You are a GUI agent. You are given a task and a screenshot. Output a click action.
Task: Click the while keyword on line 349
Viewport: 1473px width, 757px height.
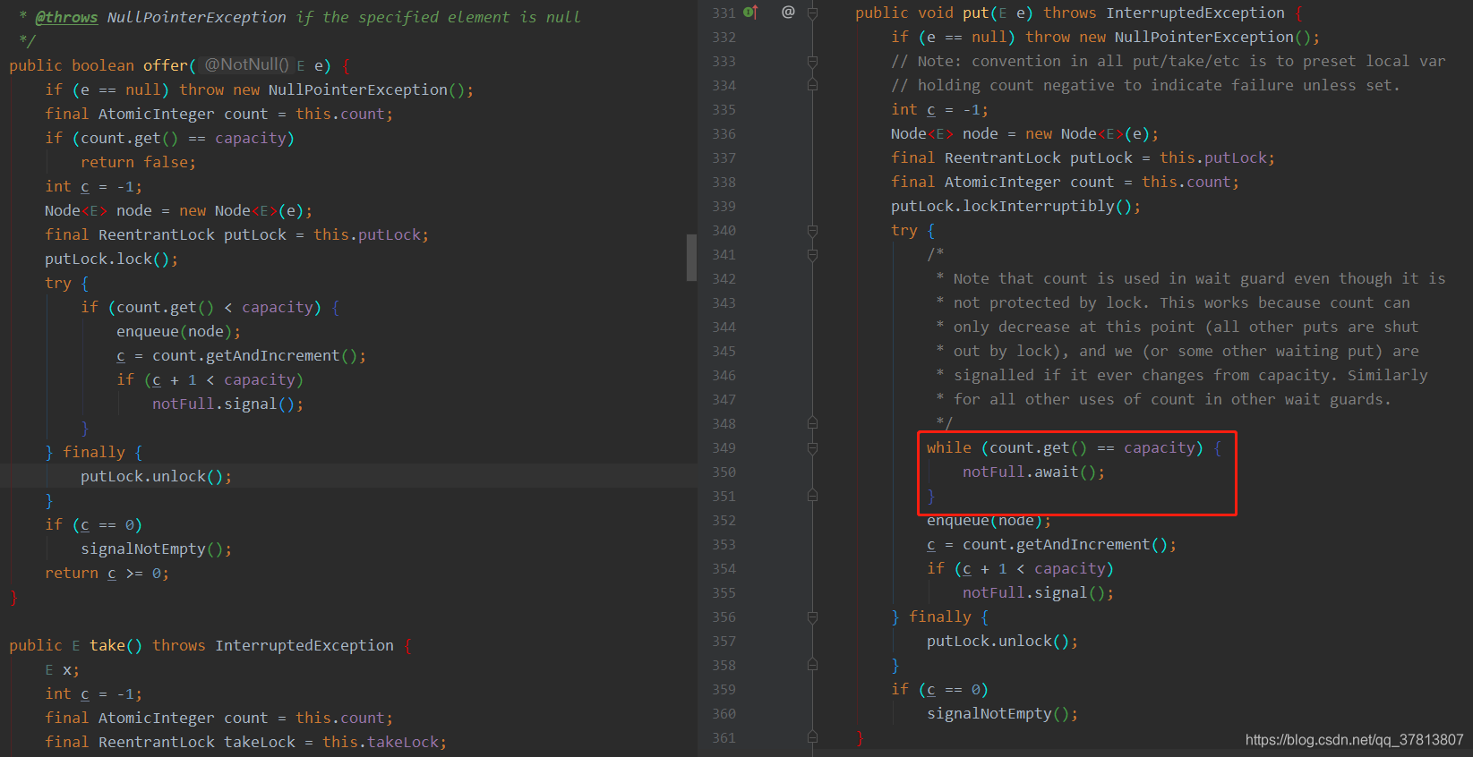pyautogui.click(x=948, y=447)
